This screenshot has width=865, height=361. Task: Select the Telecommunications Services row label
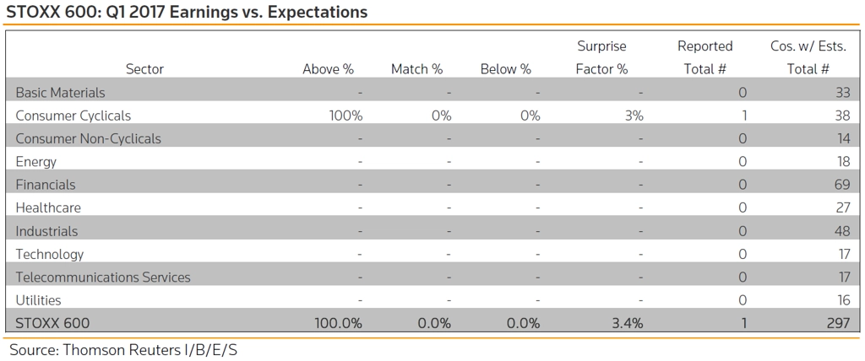click(102, 277)
